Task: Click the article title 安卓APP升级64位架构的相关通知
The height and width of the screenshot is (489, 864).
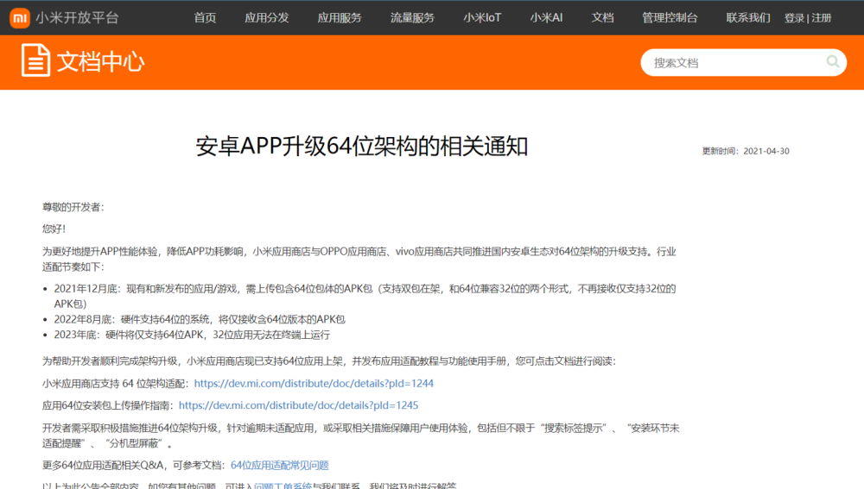Action: click(x=361, y=147)
